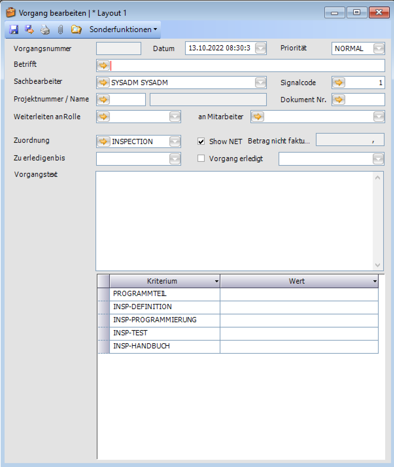Screen dimensions: 394x467
Task: Click the Save and close icon
Action: (29, 29)
